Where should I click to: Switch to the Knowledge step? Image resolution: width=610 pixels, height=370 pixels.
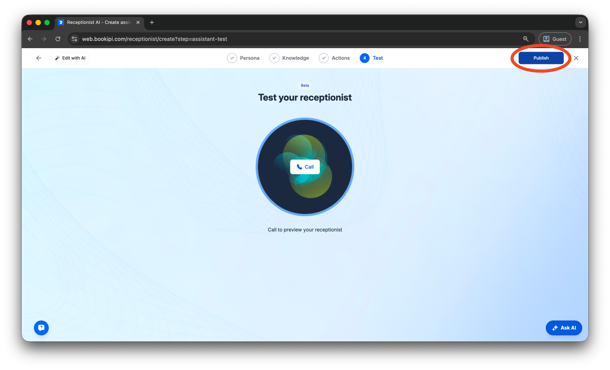point(289,58)
